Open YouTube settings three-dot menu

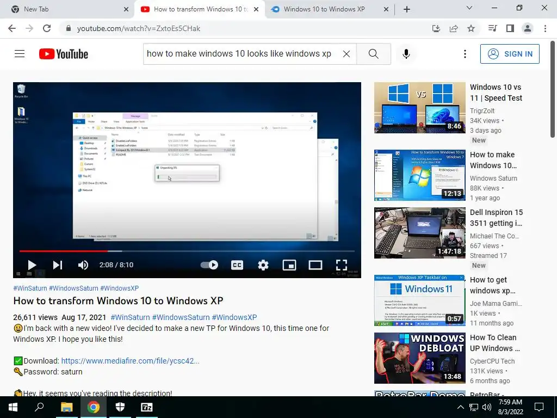(x=465, y=54)
